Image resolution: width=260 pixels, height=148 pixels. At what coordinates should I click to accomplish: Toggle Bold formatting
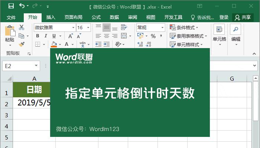[x=38, y=36]
